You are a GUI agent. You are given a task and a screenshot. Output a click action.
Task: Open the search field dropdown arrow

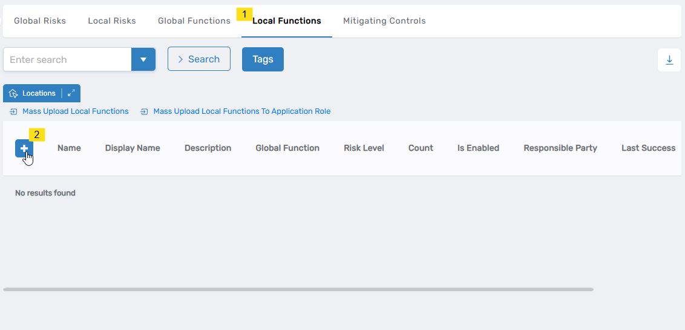pos(143,59)
